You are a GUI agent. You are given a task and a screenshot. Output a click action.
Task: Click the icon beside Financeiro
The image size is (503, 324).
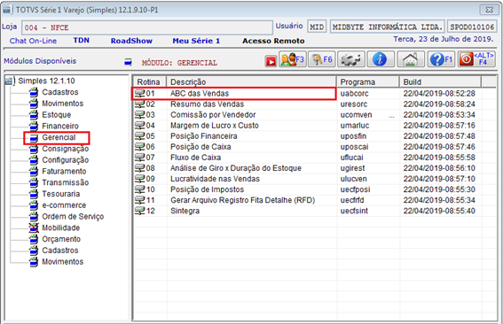coord(34,126)
